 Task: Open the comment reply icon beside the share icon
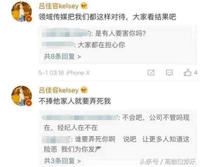coord(169,73)
